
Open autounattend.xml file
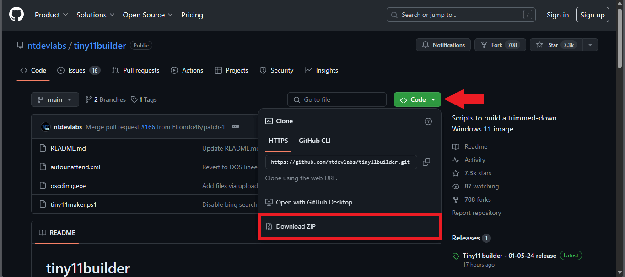pos(75,167)
